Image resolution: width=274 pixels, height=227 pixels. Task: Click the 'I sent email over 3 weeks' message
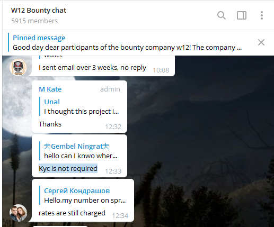point(92,68)
